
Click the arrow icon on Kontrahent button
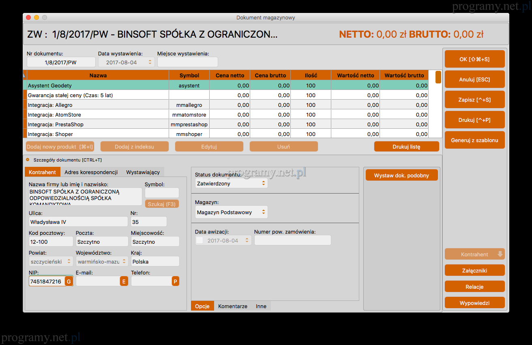click(500, 254)
